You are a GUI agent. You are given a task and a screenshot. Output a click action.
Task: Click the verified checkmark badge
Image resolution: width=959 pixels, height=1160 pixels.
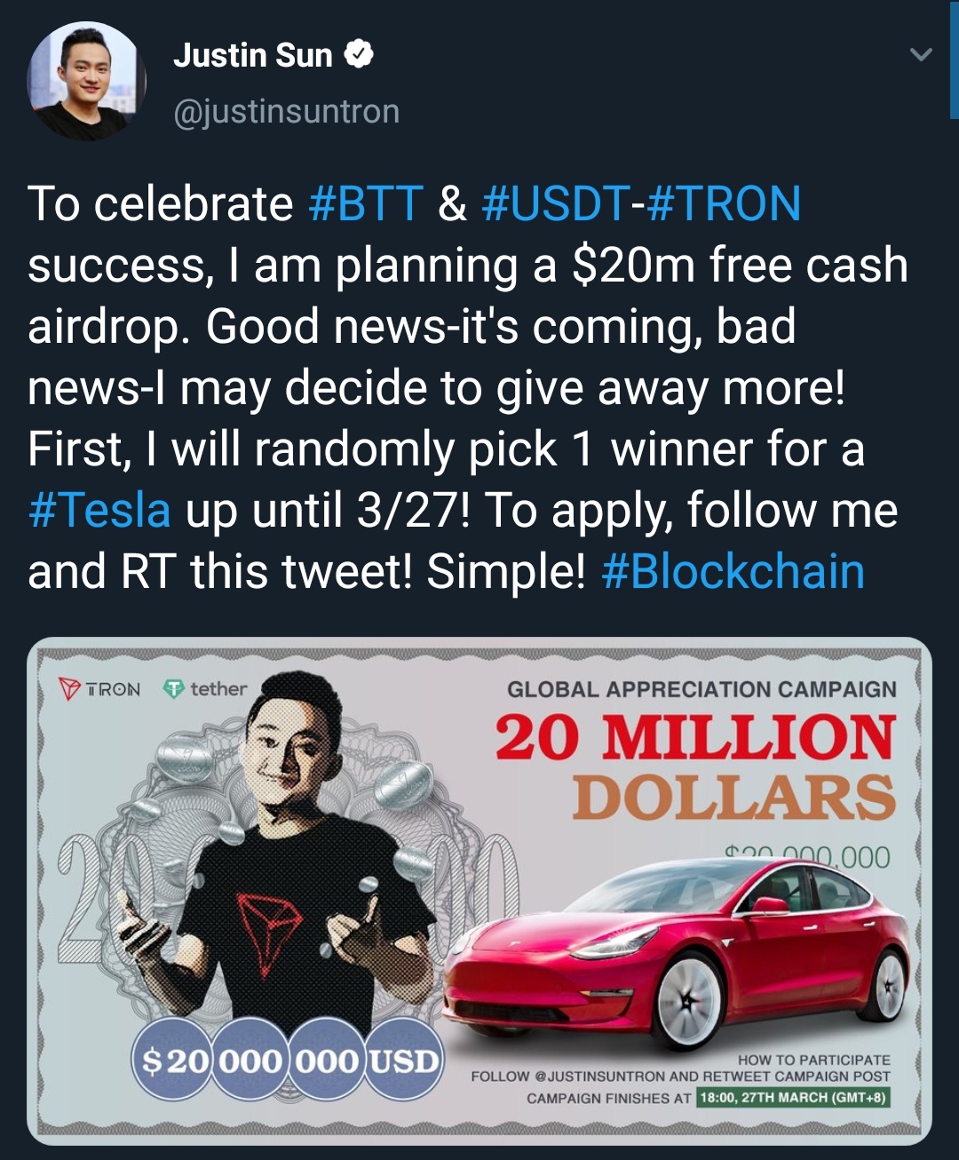[358, 53]
